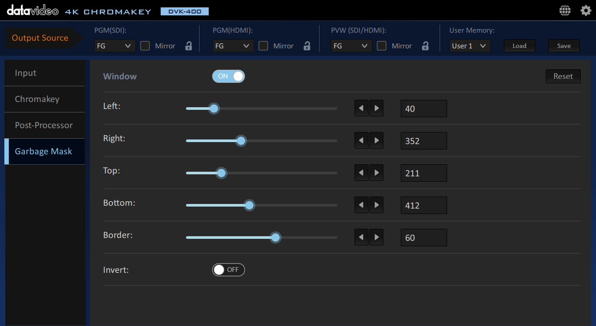
Task: Decrease Left value with left arrow
Action: tap(361, 109)
